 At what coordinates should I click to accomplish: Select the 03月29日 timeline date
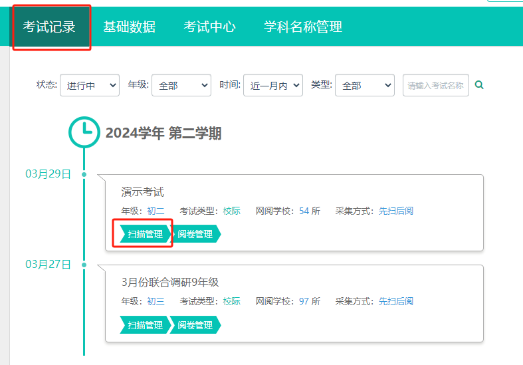click(48, 174)
